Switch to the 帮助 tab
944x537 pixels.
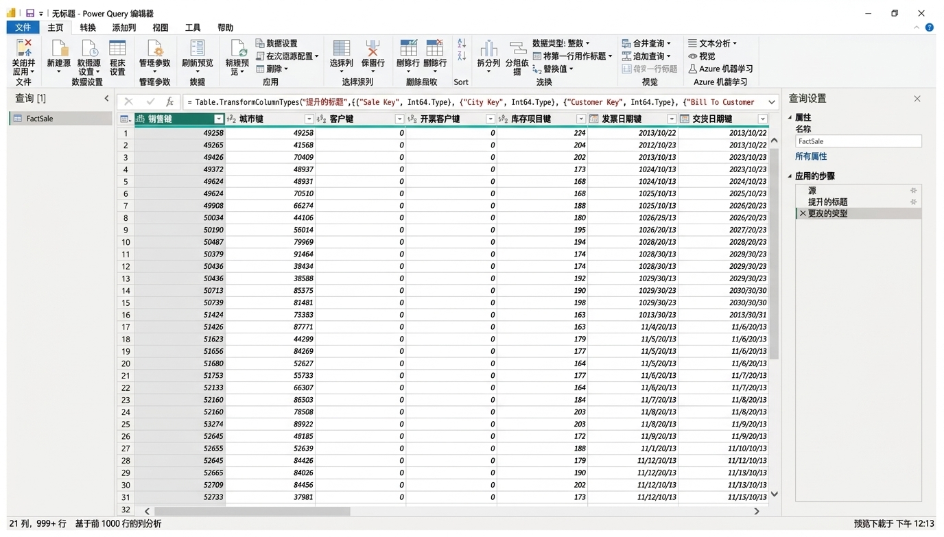(225, 27)
